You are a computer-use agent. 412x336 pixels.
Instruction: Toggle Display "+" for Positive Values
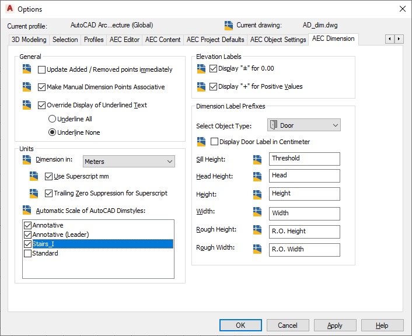[213, 86]
